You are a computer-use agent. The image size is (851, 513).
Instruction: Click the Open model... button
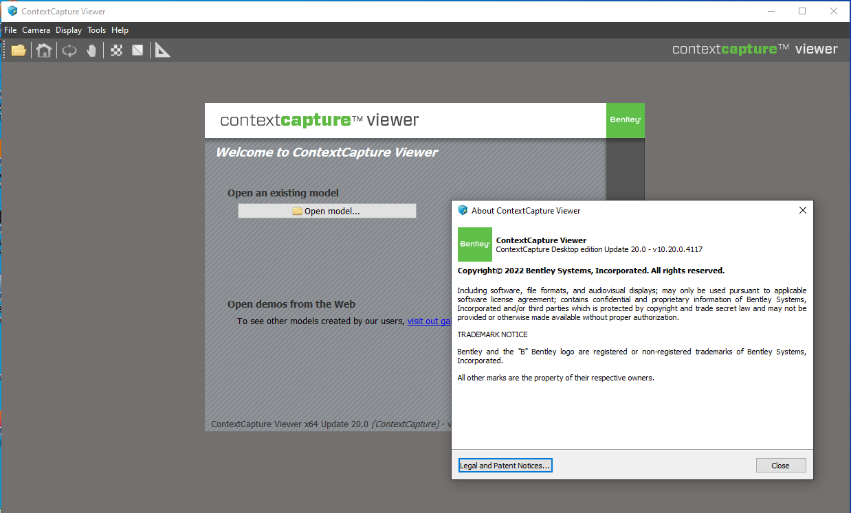click(327, 211)
